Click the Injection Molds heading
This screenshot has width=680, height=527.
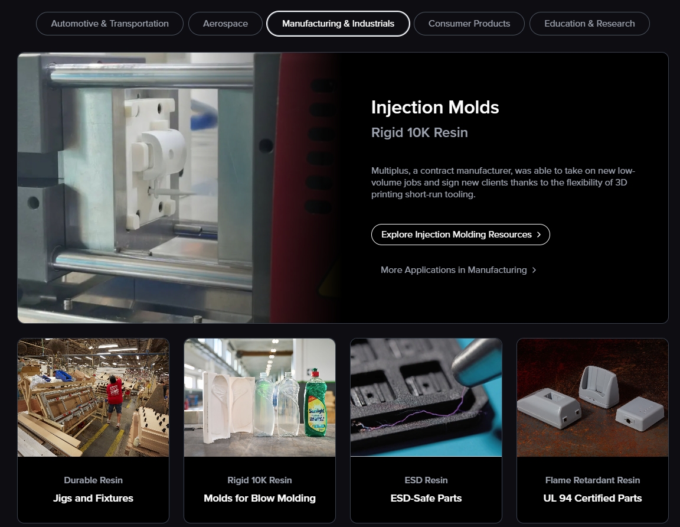tap(435, 108)
